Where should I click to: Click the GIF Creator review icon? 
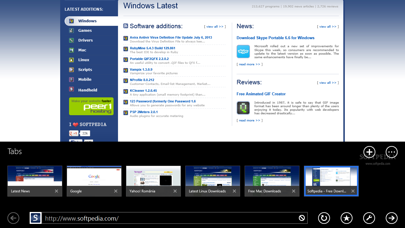pos(243,108)
